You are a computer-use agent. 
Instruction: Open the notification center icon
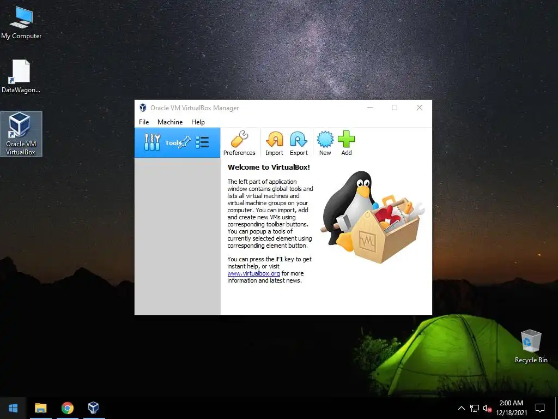coord(540,408)
